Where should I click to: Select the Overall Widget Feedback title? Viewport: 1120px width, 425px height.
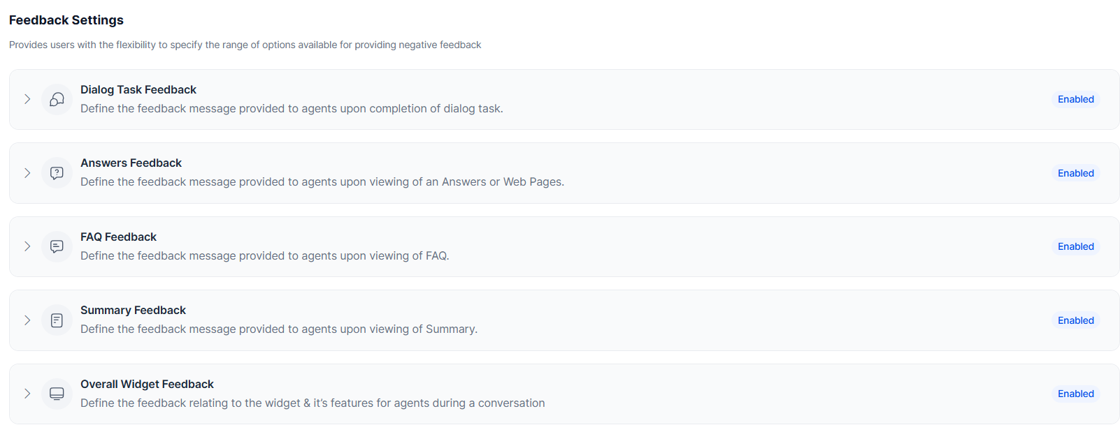(x=147, y=384)
